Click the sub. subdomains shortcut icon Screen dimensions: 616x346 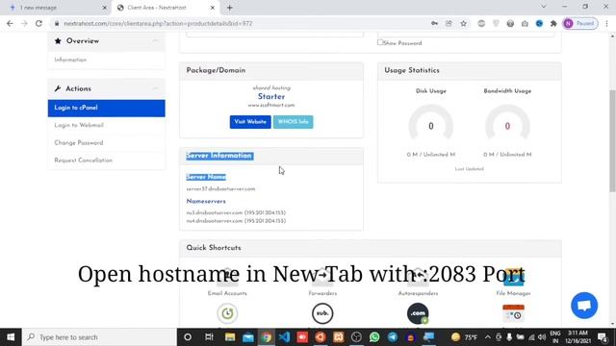(x=322, y=313)
